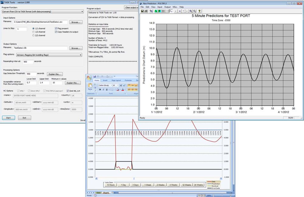Click the first green icon in POLTIPS toolbar
This screenshot has height=197, width=304.
(x=156, y=11)
